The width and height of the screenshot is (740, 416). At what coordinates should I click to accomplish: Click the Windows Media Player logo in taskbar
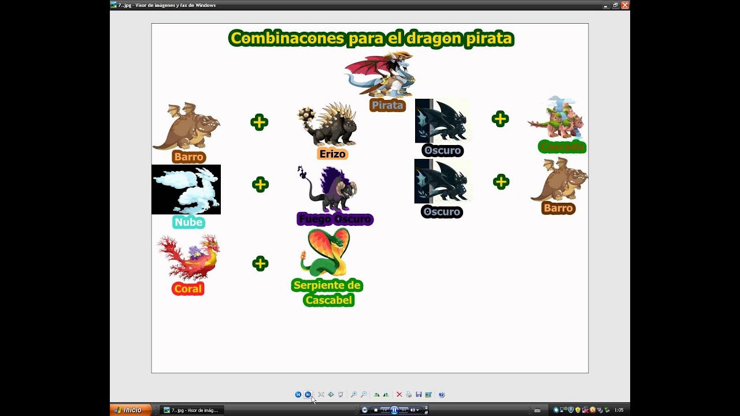[x=364, y=410]
